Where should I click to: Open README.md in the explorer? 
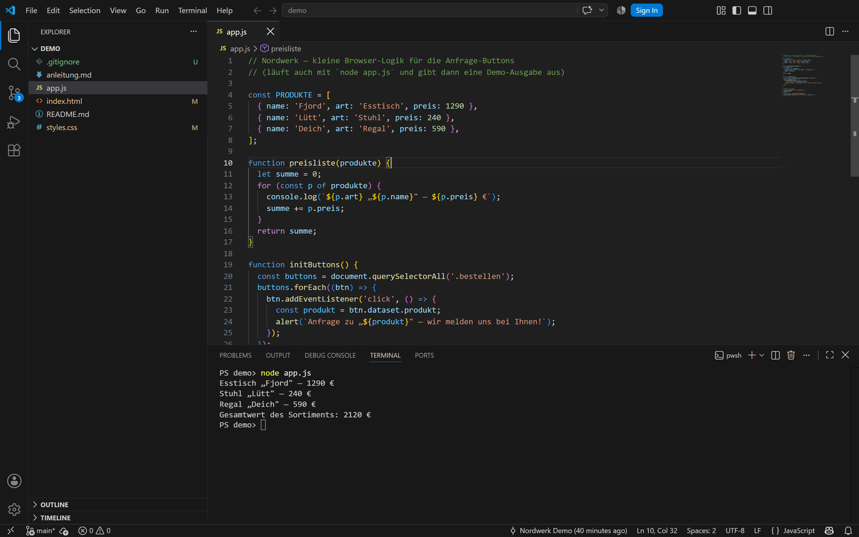pyautogui.click(x=118, y=114)
